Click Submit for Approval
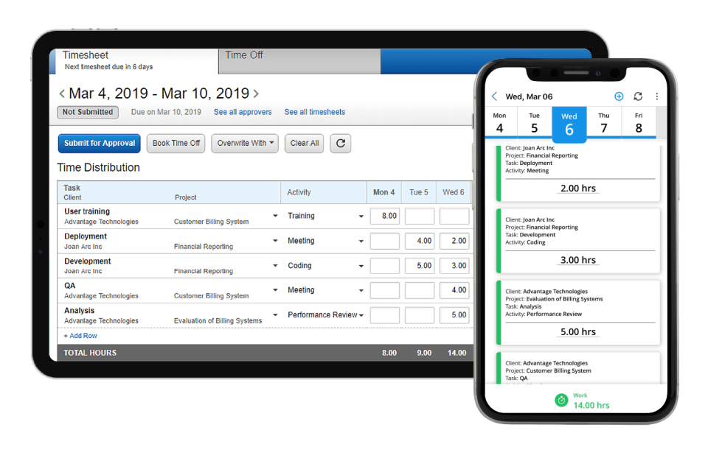Image resolution: width=708 pixels, height=450 pixels. (x=99, y=144)
